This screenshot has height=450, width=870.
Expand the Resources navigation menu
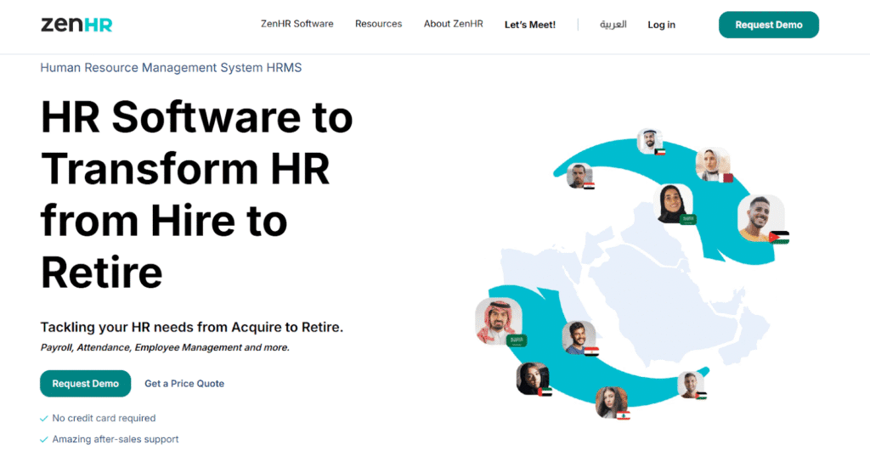(x=378, y=25)
